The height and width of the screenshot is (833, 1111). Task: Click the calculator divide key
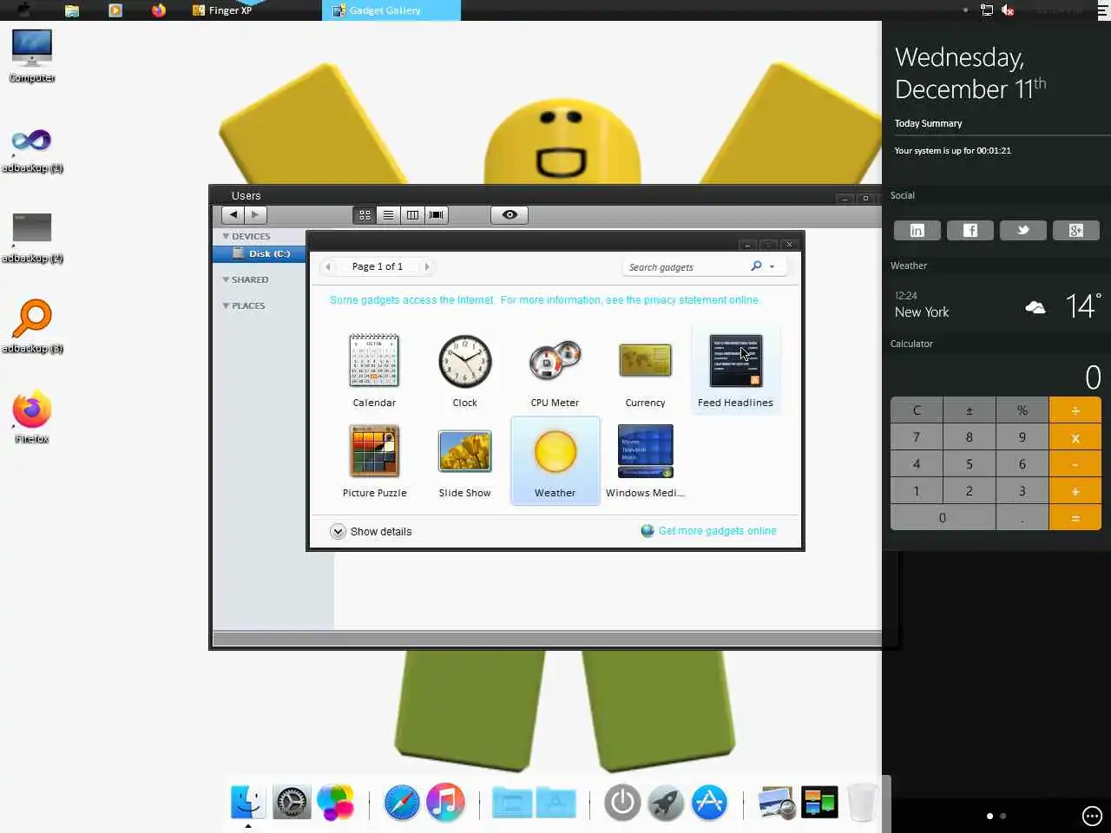coord(1075,410)
